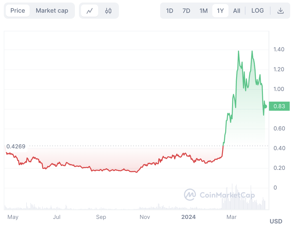Viewport: 293px width, 227px height.
Task: Click the green end-point dot on the price line
Action: (265, 106)
